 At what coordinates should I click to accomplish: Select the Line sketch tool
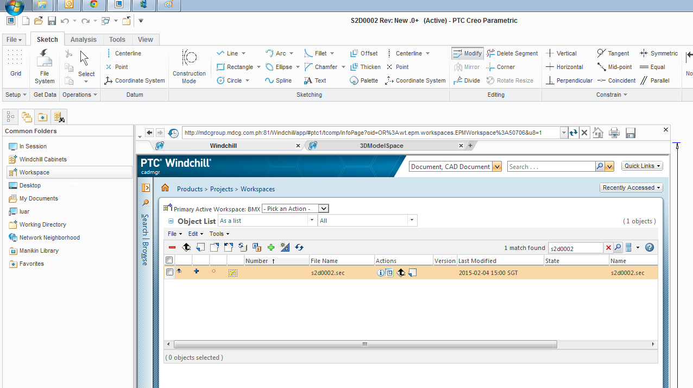226,53
